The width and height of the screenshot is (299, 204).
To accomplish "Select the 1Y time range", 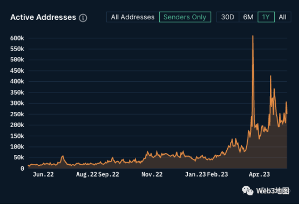I will [266, 17].
